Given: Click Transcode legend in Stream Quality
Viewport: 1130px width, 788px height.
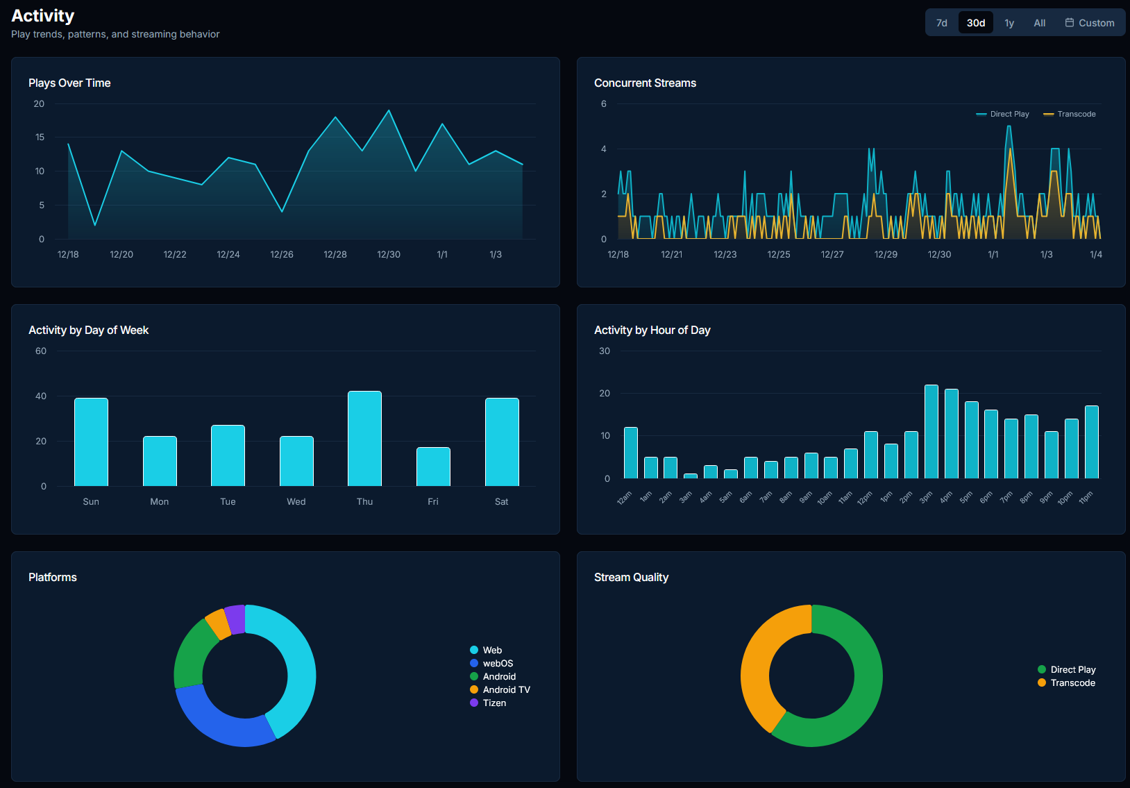Looking at the screenshot, I should tap(1072, 682).
